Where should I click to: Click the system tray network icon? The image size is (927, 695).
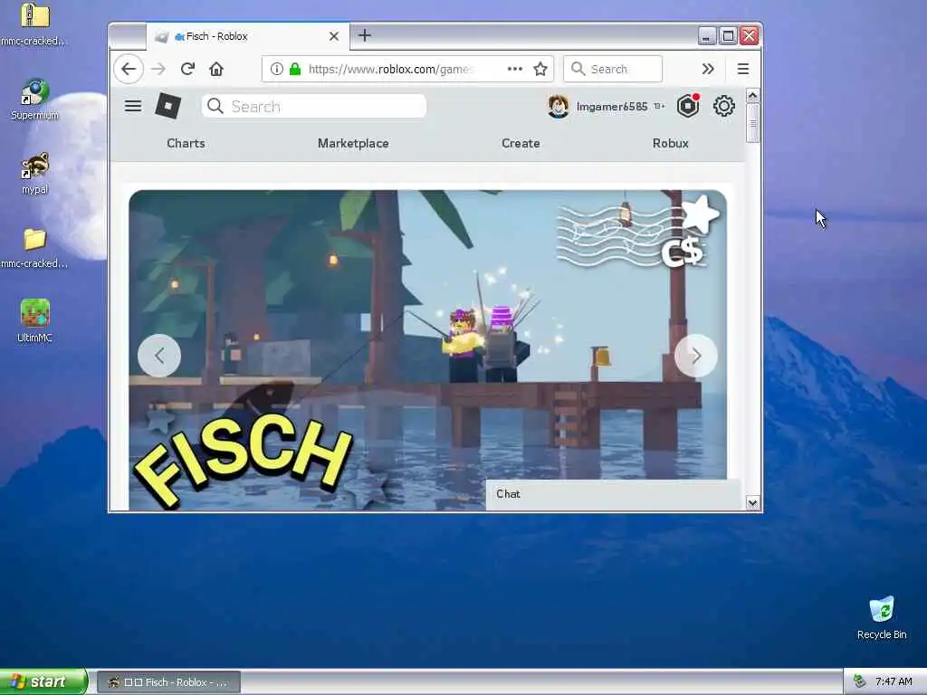[x=860, y=682]
